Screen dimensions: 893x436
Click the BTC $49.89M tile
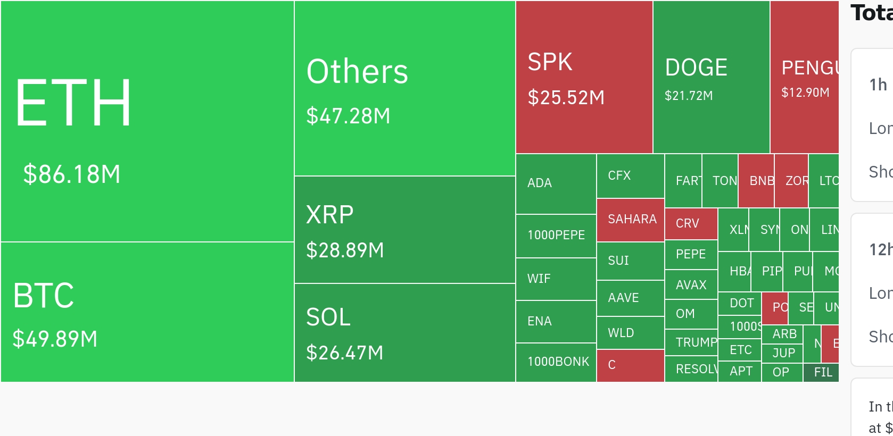click(x=147, y=312)
